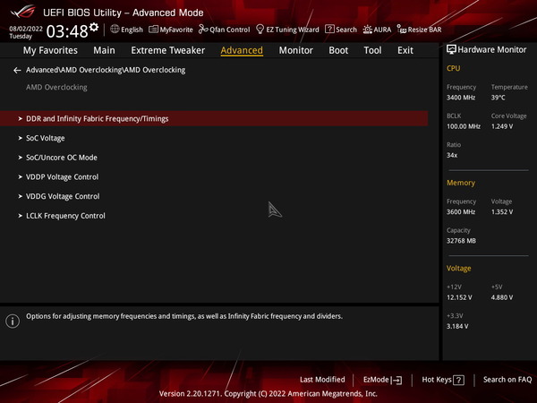Expand LCLK Frequency Control arrow
Viewport: 537px width, 403px height.
21,216
